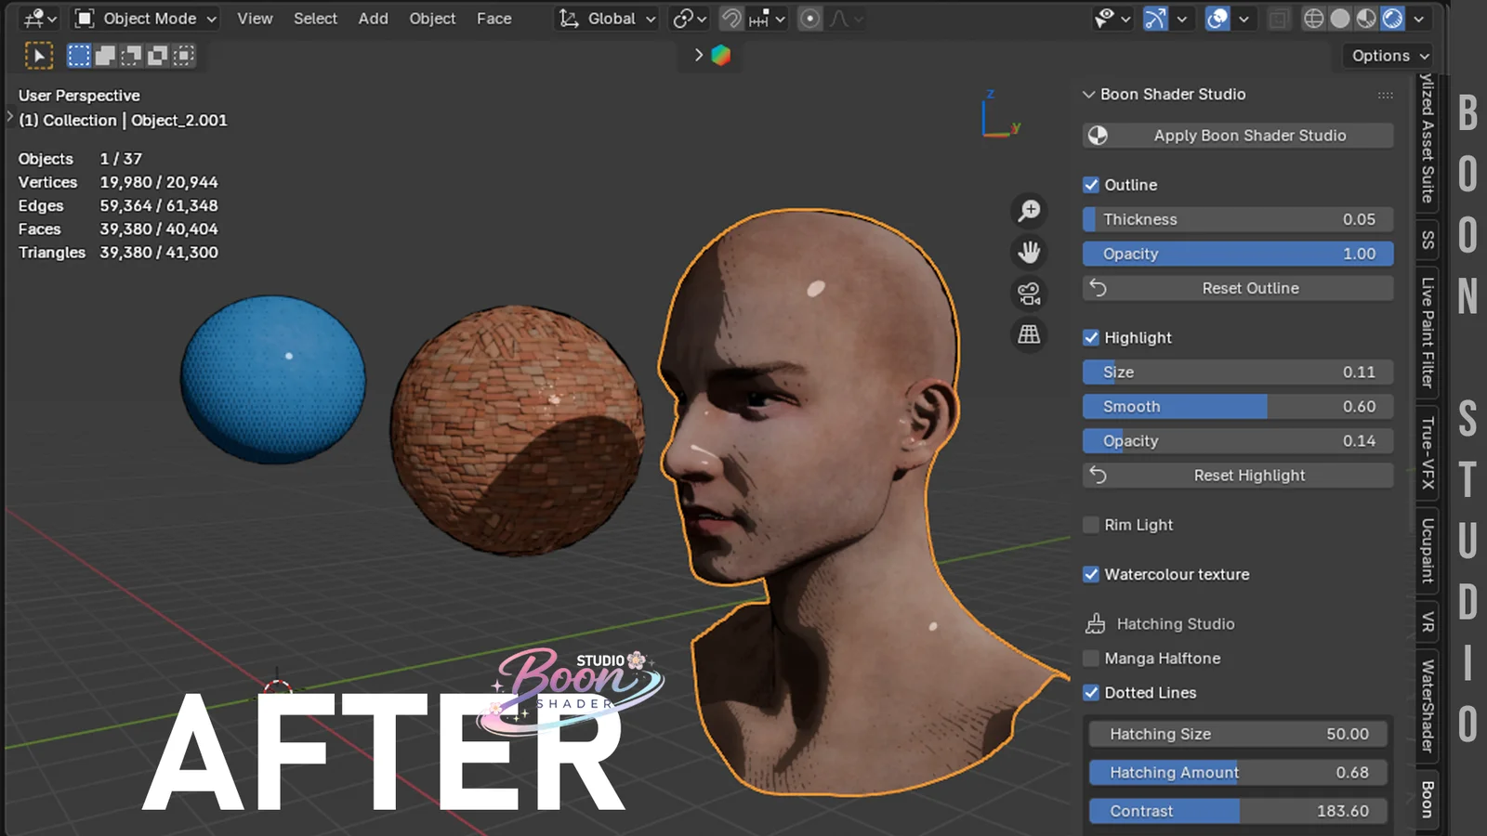This screenshot has width=1487, height=836.
Task: Click the Reset Outline button
Action: point(1237,288)
